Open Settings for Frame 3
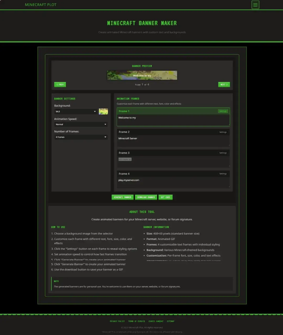This screenshot has height=335, width=283. [x=223, y=153]
